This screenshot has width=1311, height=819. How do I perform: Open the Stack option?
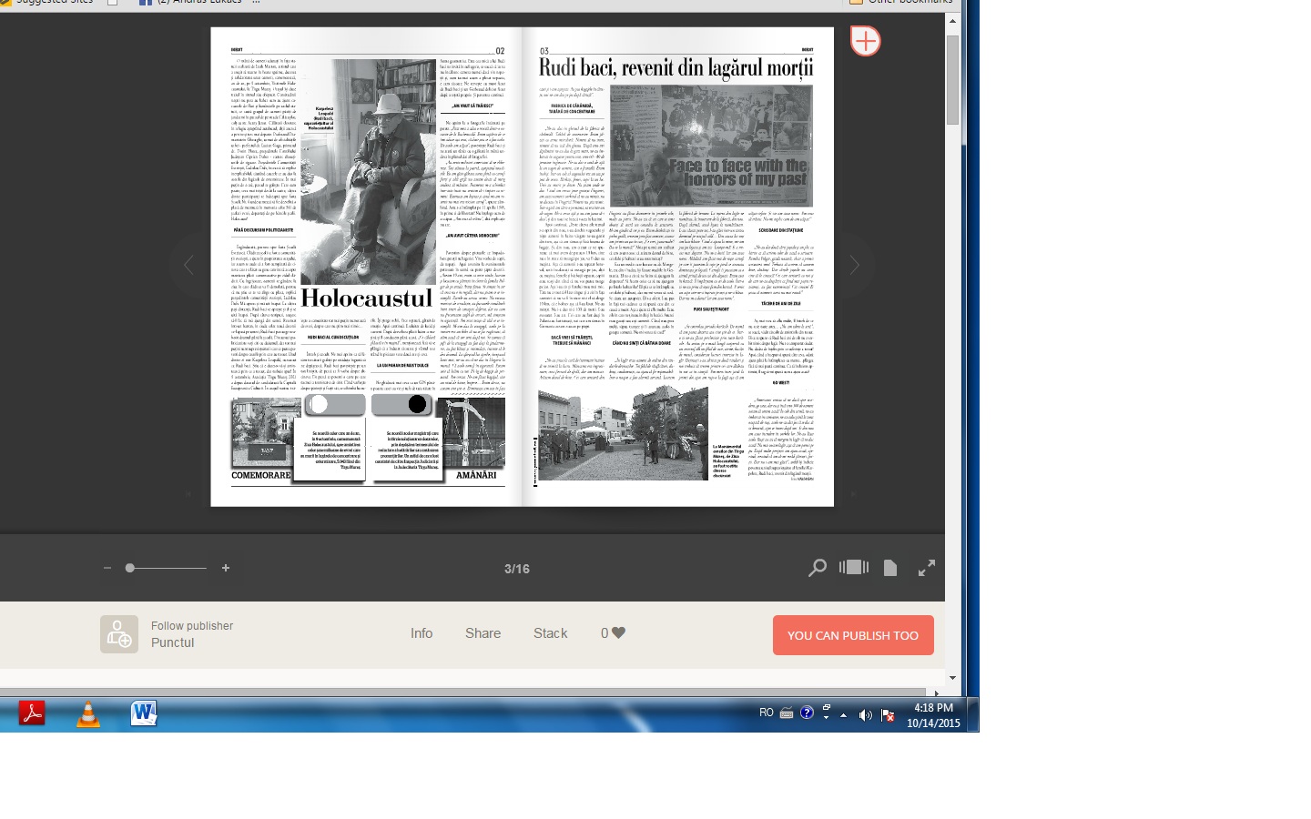pos(550,633)
